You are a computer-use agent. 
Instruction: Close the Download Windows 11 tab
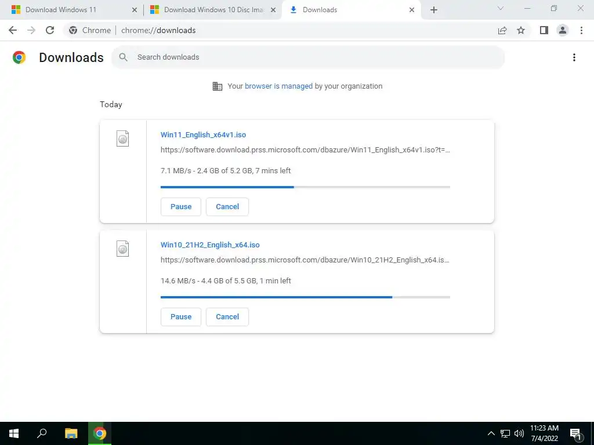(135, 10)
